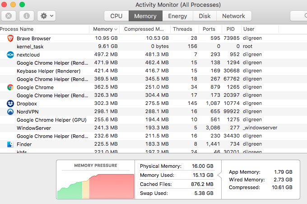The height and width of the screenshot is (204, 307).
Task: Select the Brave Browser process row
Action: (x=153, y=38)
